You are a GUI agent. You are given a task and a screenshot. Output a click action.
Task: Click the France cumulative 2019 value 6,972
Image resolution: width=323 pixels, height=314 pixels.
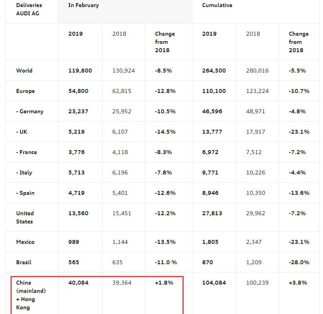210,152
